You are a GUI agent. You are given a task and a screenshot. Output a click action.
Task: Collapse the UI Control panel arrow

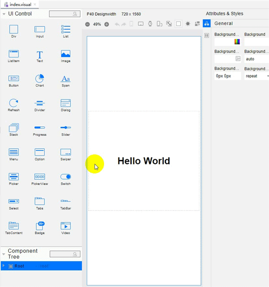click(x=4, y=14)
